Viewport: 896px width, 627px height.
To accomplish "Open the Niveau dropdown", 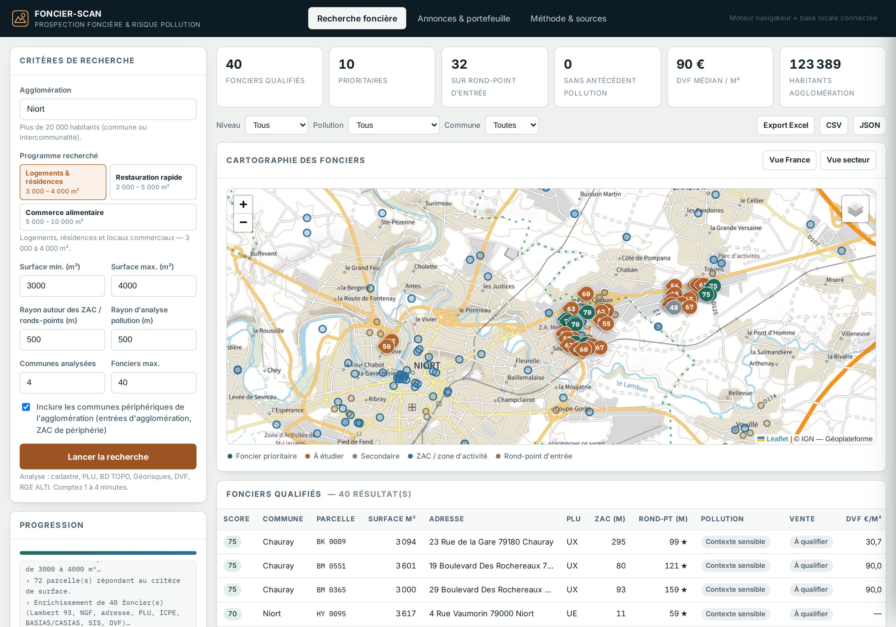I will (x=276, y=125).
